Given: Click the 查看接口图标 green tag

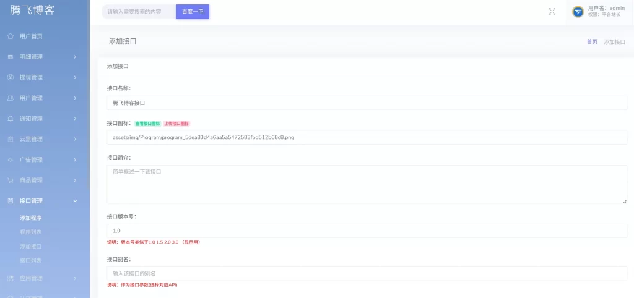Looking at the screenshot, I should pos(147,123).
